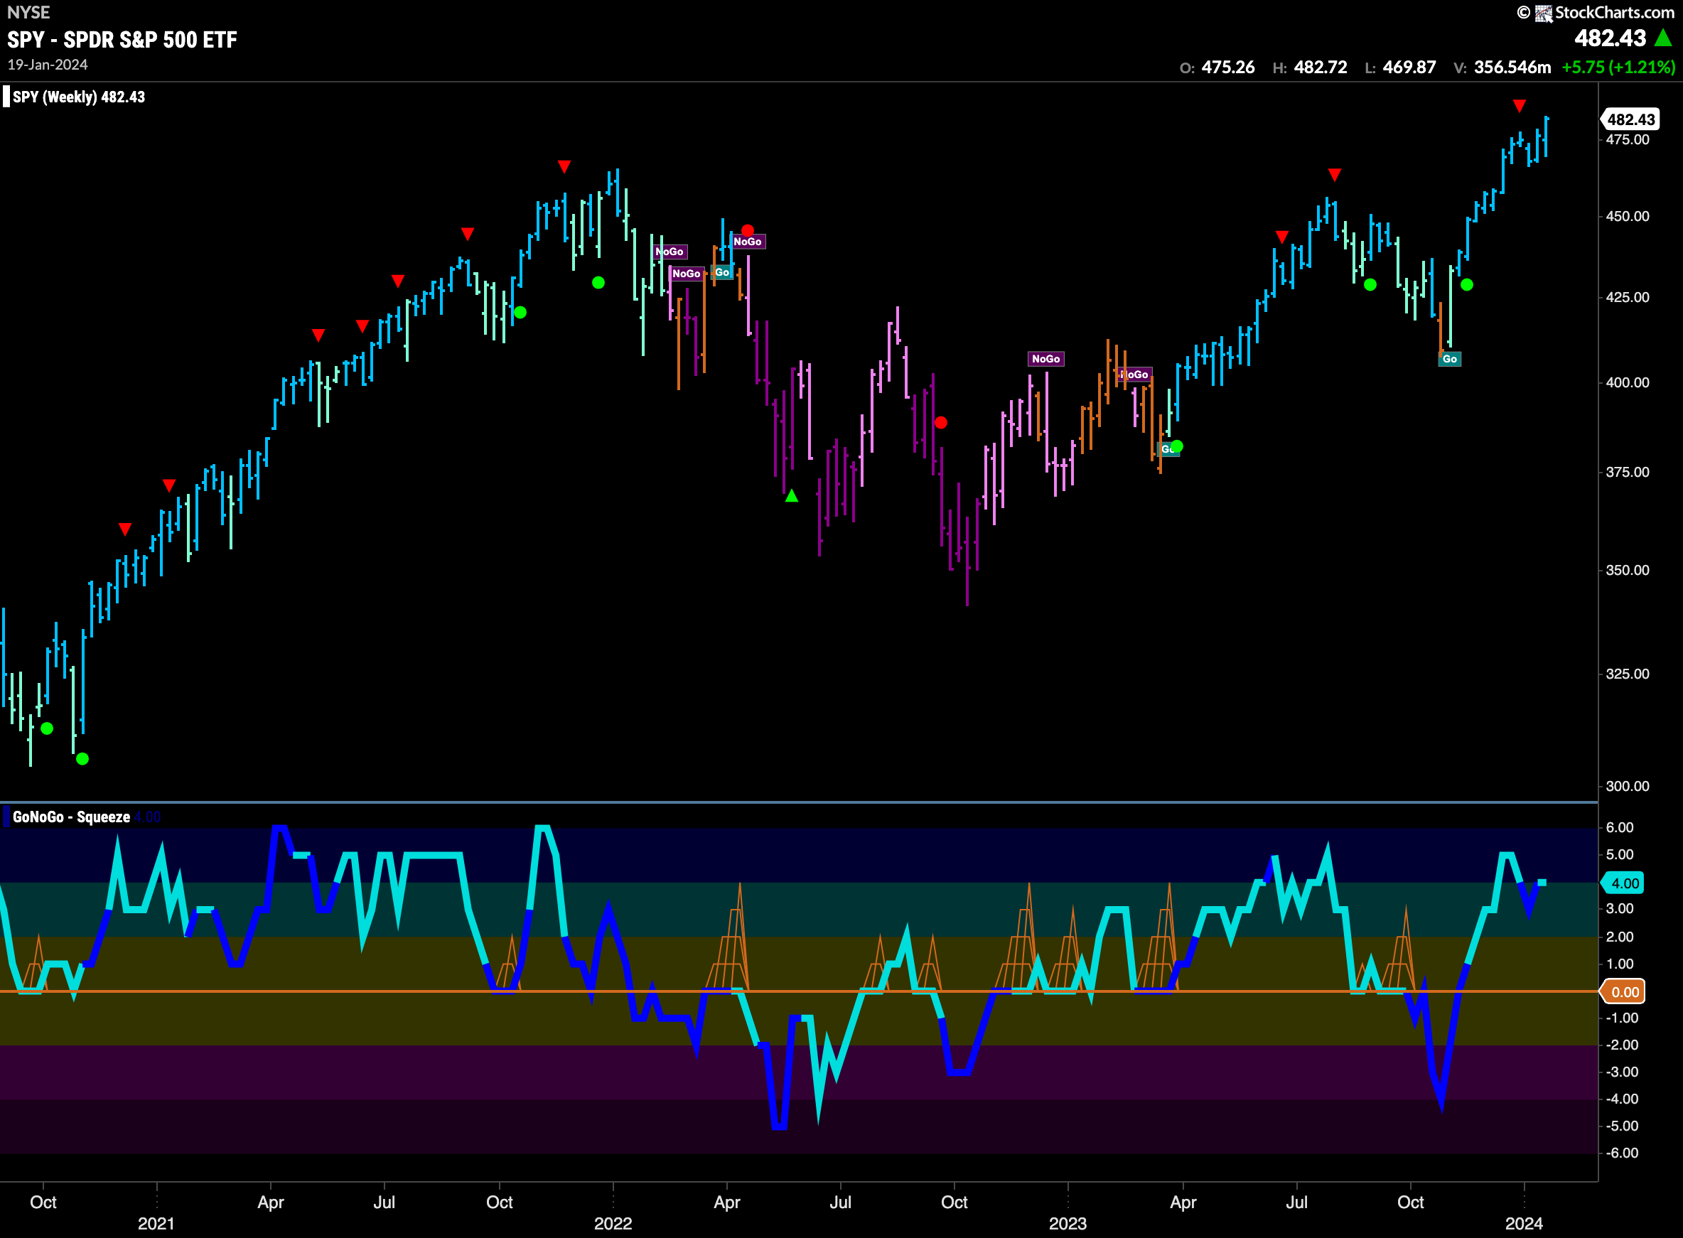Image resolution: width=1683 pixels, height=1238 pixels.
Task: Select the red triangle above the July 2023 peak
Action: pyautogui.click(x=1335, y=175)
